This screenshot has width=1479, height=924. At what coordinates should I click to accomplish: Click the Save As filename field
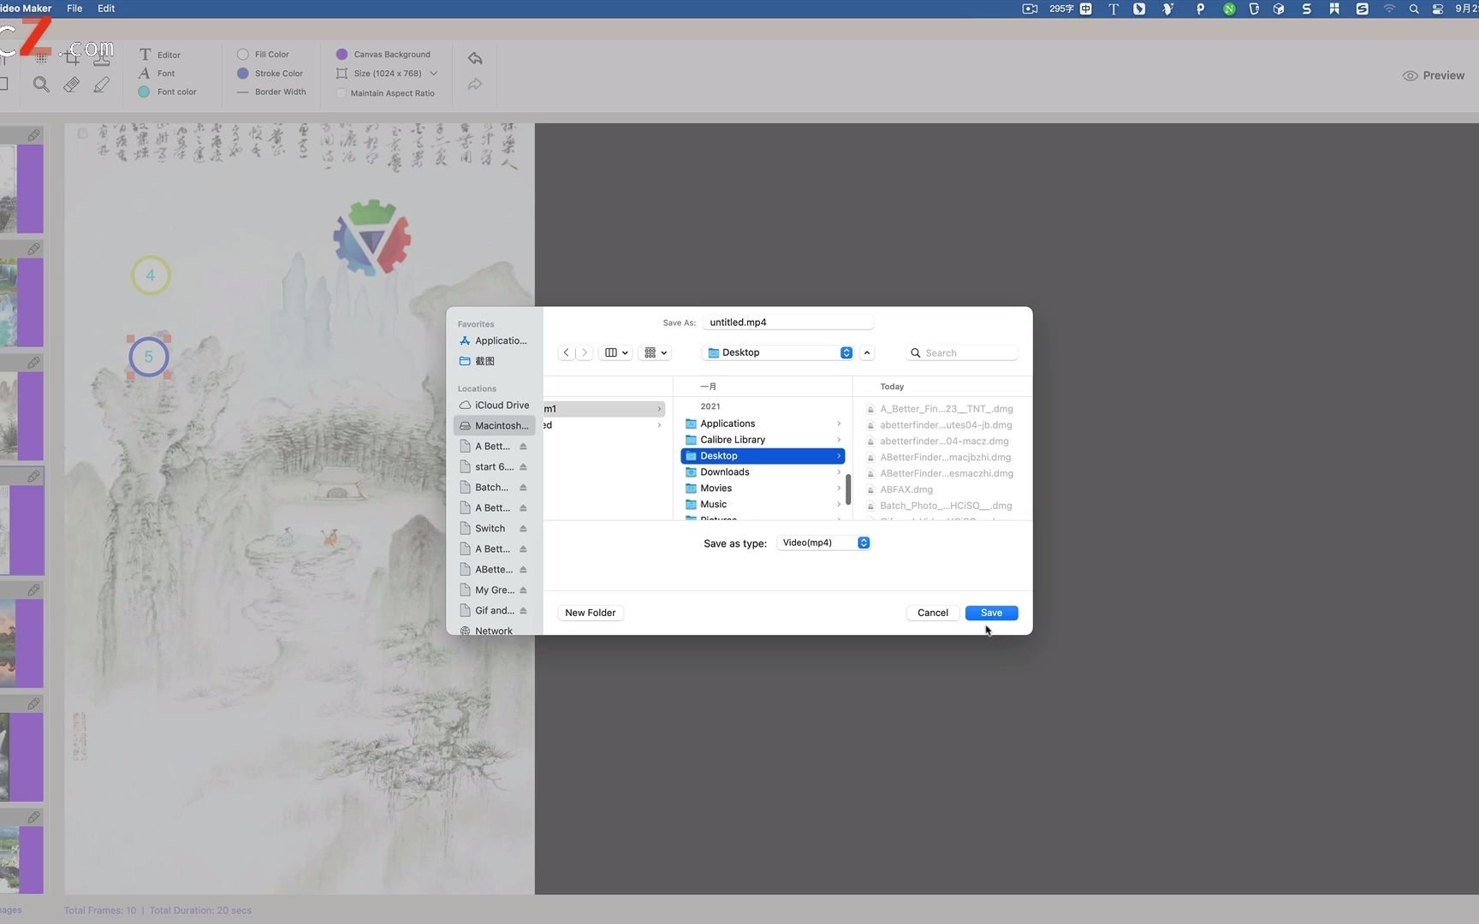787,323
